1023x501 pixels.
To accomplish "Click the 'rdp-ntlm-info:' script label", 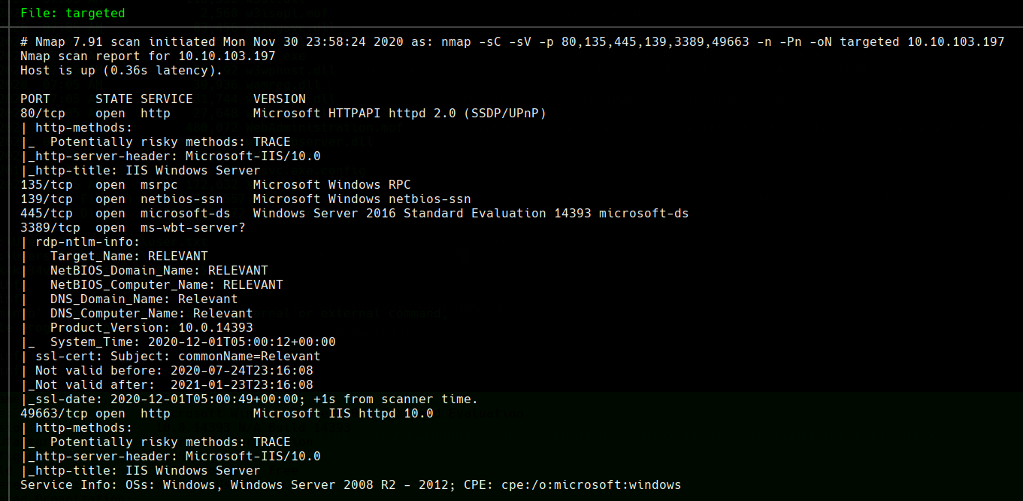I will (x=88, y=242).
